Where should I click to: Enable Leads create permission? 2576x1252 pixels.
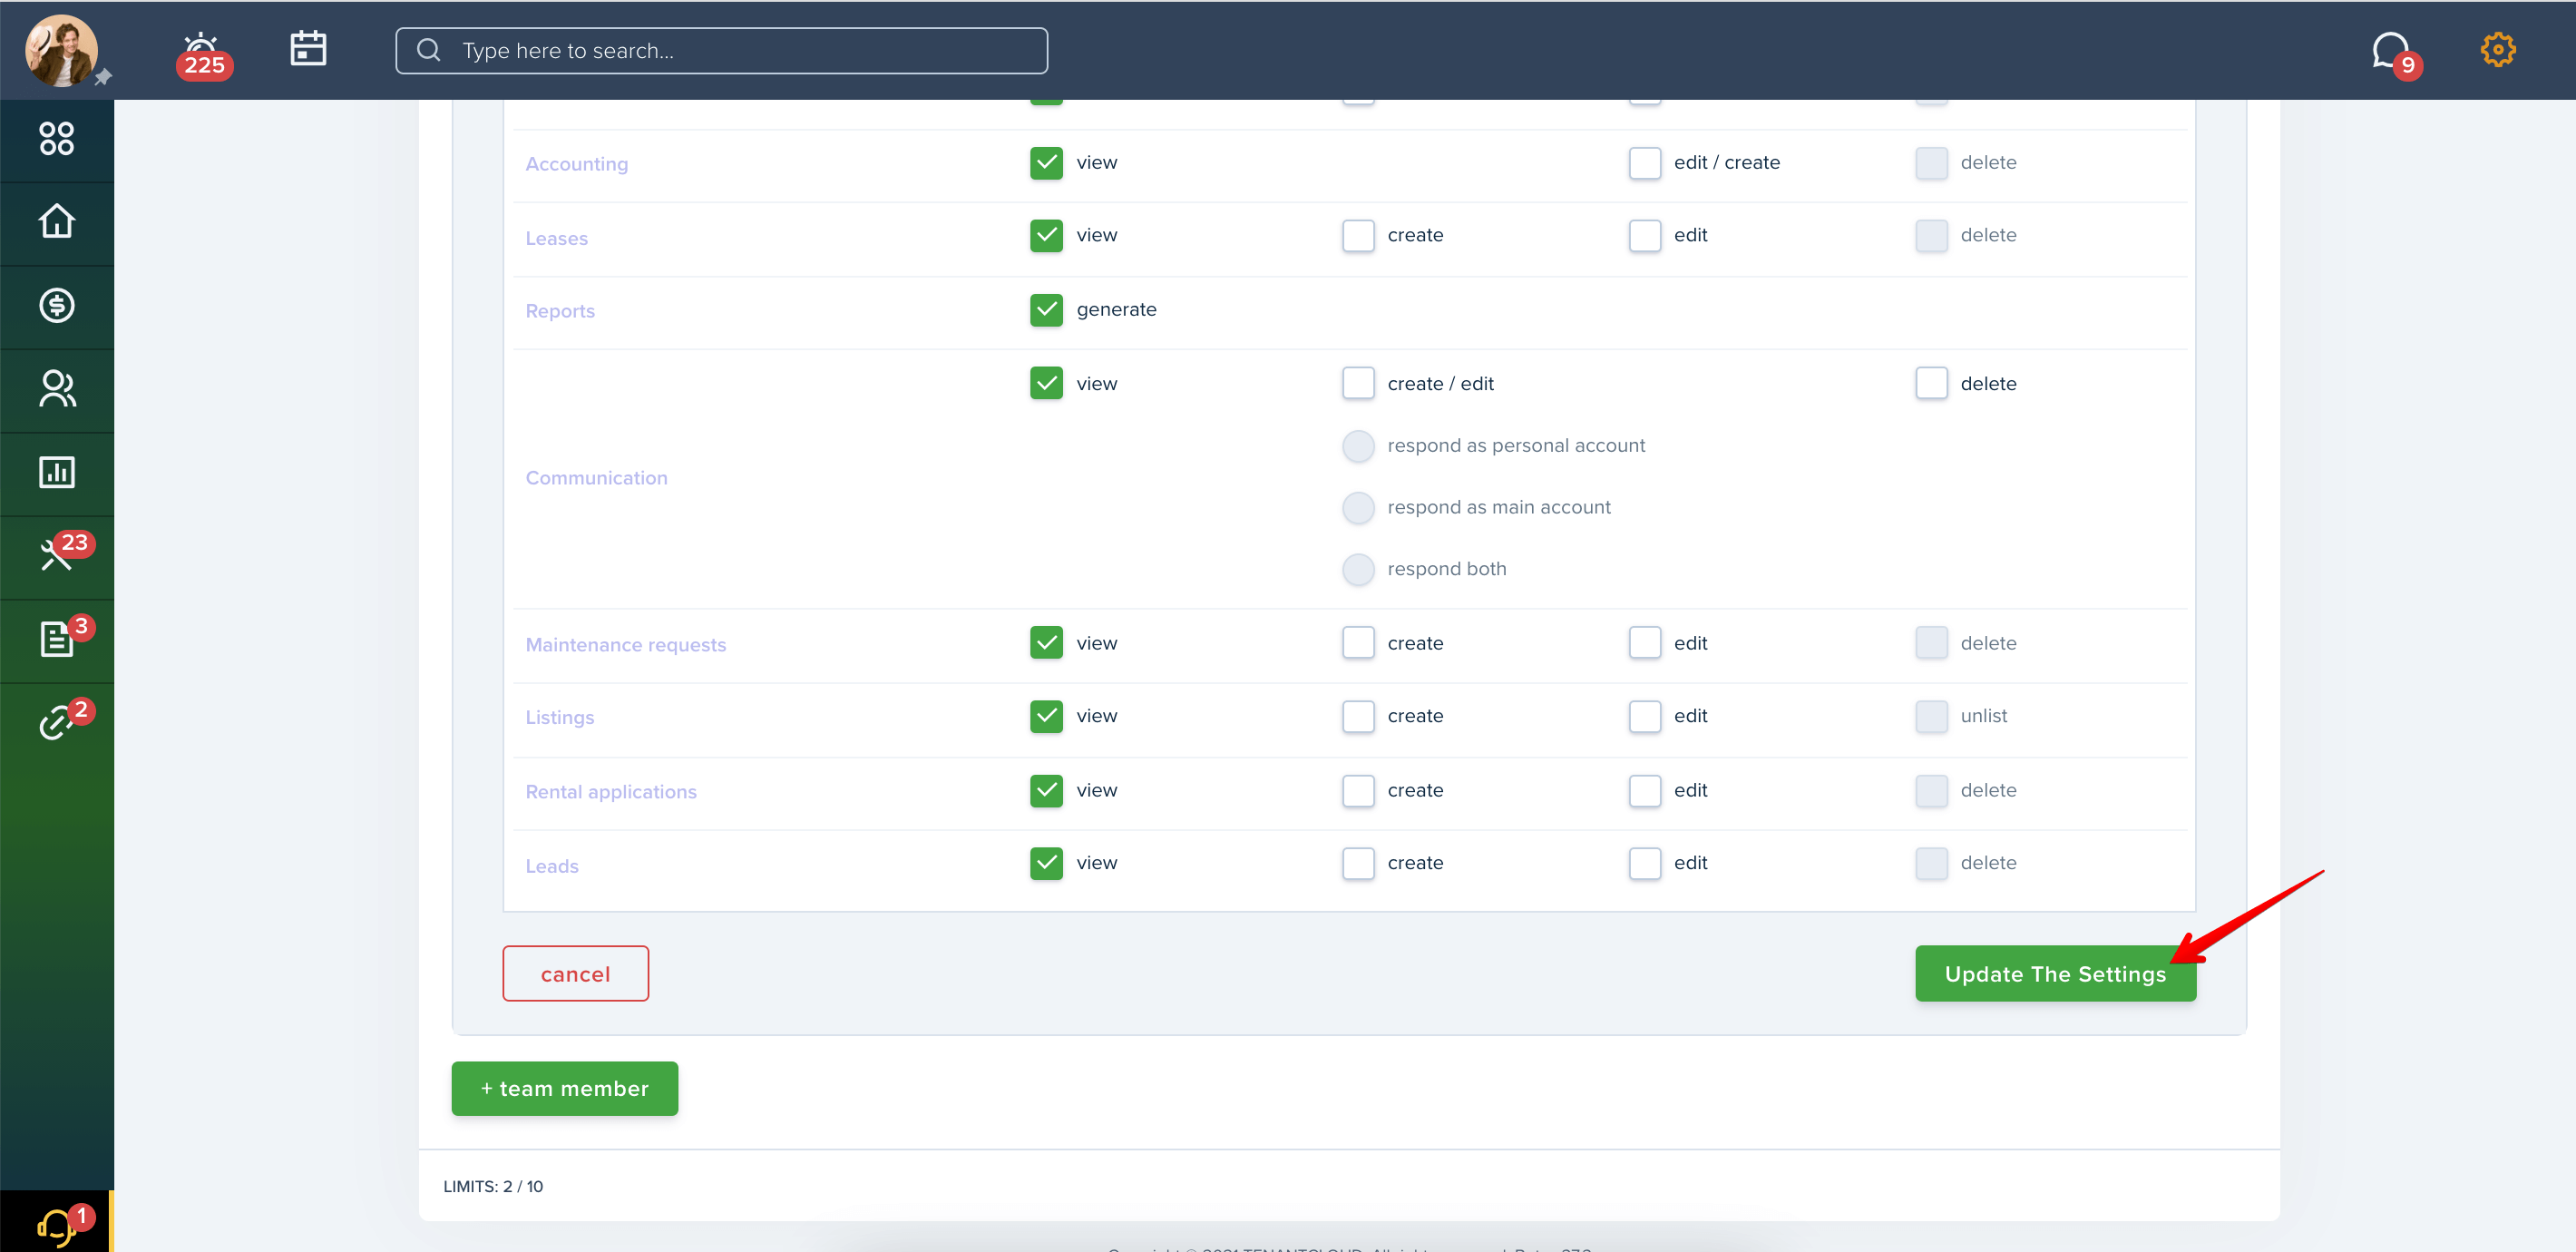1357,863
